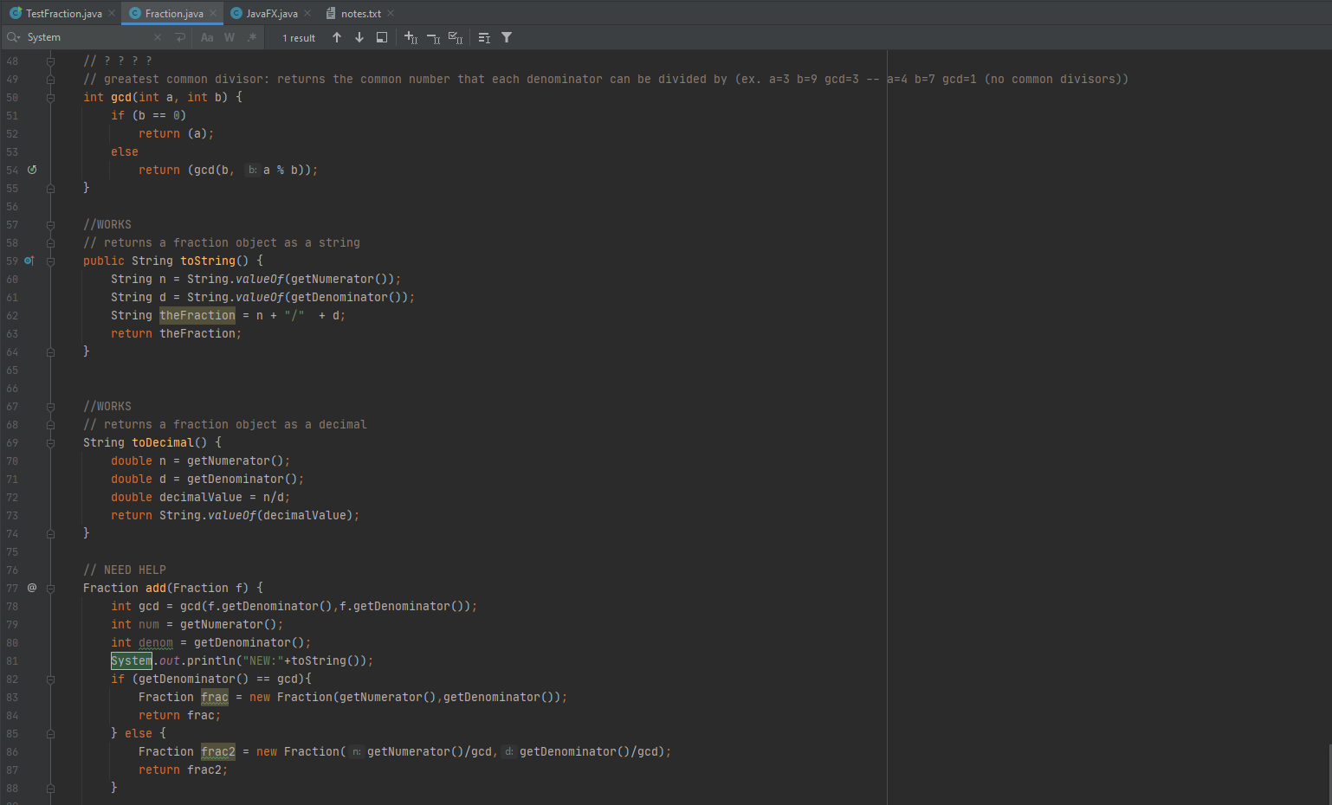
Task: Select the Fraction.java editor tab
Action: click(174, 13)
